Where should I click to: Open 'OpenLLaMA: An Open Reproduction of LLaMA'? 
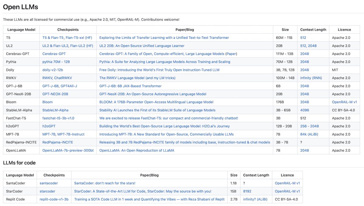[x=137, y=150]
